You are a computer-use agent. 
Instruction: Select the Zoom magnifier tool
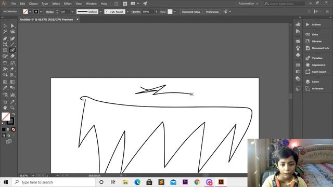point(12,108)
